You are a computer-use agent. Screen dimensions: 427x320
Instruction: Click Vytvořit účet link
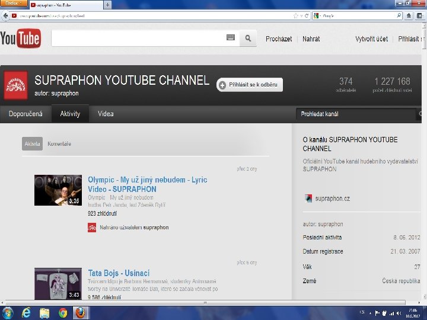click(x=371, y=39)
